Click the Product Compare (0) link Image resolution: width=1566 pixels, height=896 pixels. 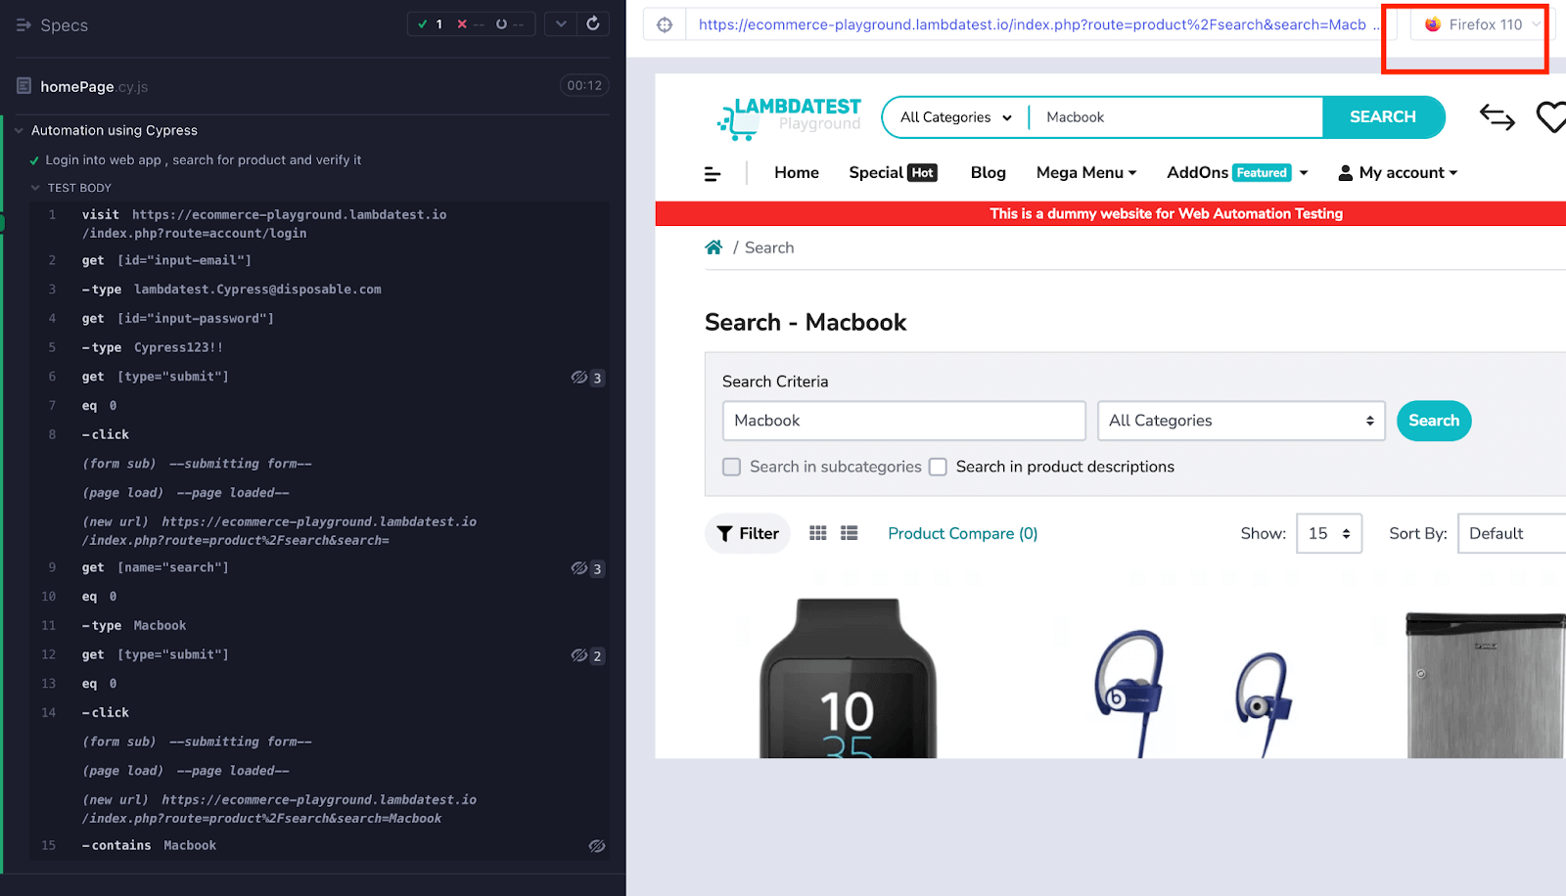(962, 534)
